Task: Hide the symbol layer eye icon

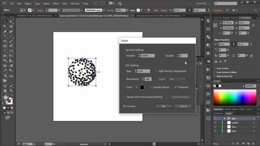Action: tap(215, 122)
